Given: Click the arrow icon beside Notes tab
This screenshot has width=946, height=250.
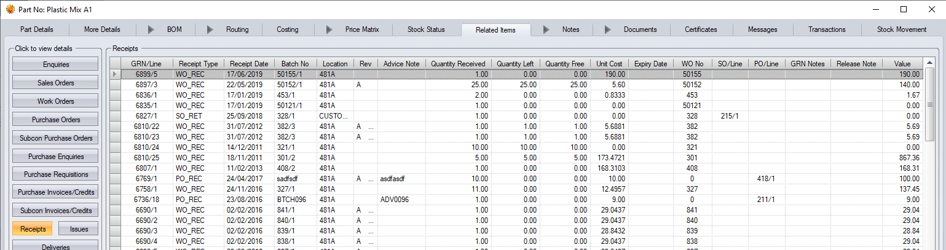Looking at the screenshot, I should coord(546,29).
